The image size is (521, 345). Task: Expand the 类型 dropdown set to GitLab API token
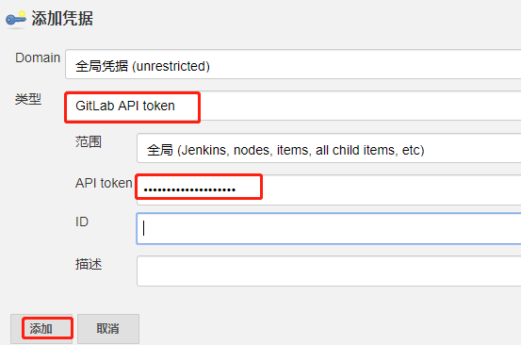pyautogui.click(x=293, y=107)
